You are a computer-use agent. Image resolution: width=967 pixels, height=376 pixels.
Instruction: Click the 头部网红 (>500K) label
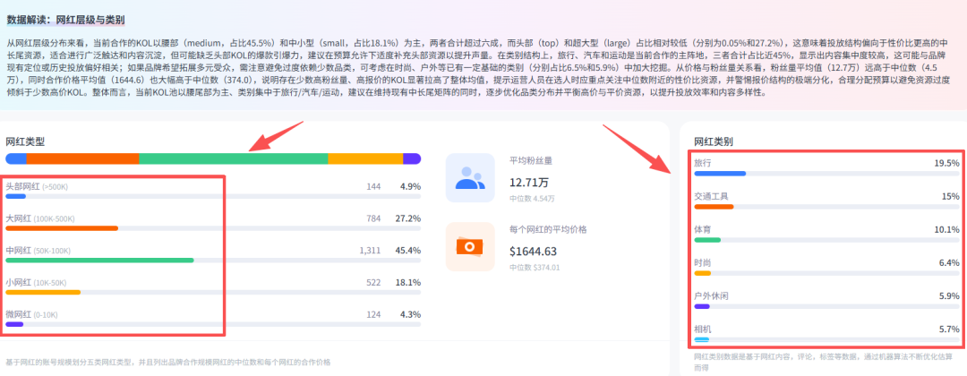(x=37, y=186)
